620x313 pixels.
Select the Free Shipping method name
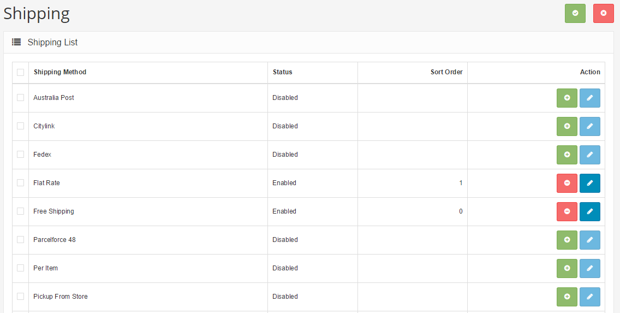(x=54, y=211)
